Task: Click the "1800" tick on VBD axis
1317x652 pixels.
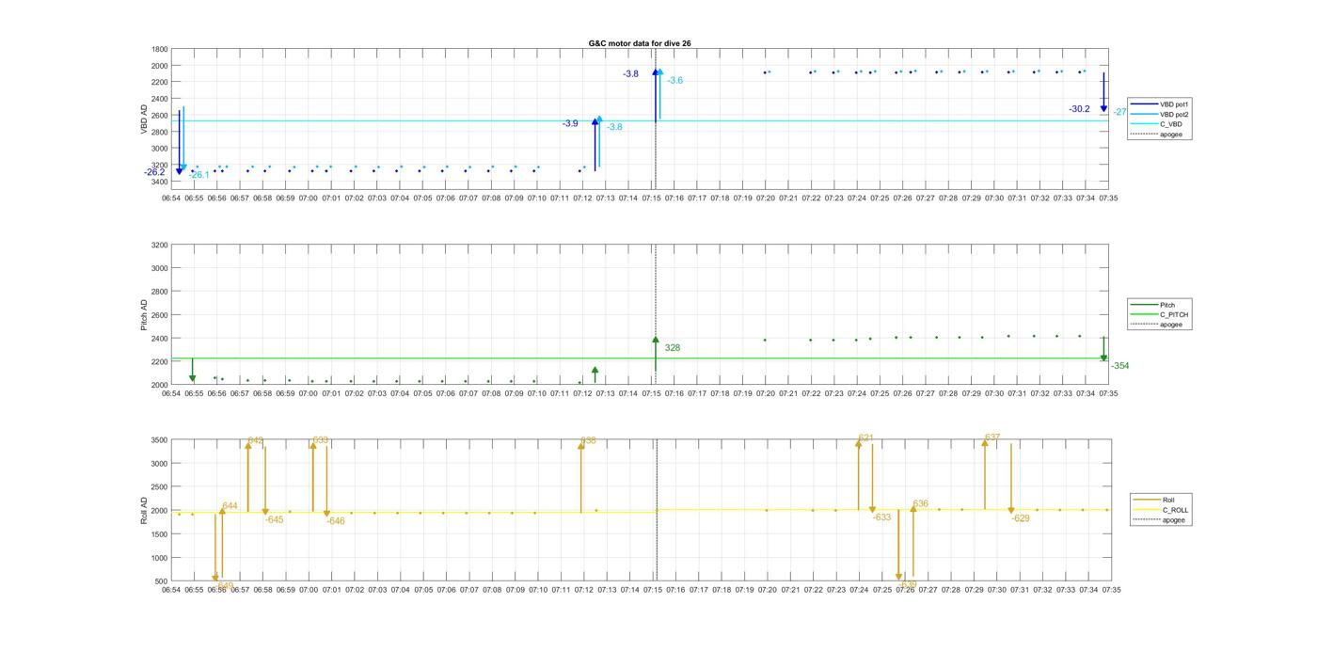Action: [160, 50]
